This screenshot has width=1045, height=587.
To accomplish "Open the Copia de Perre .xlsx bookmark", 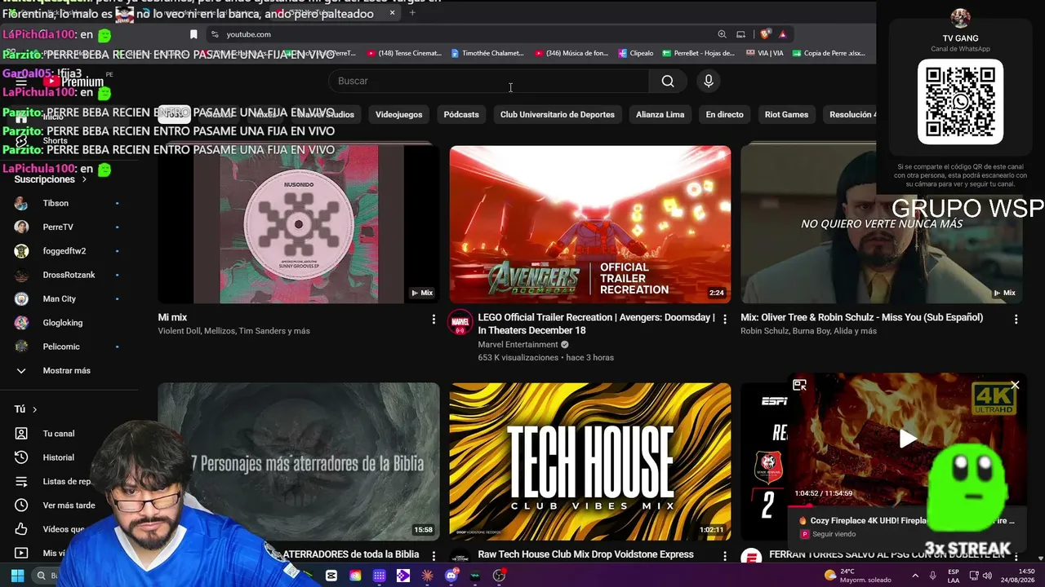I will pyautogui.click(x=829, y=54).
